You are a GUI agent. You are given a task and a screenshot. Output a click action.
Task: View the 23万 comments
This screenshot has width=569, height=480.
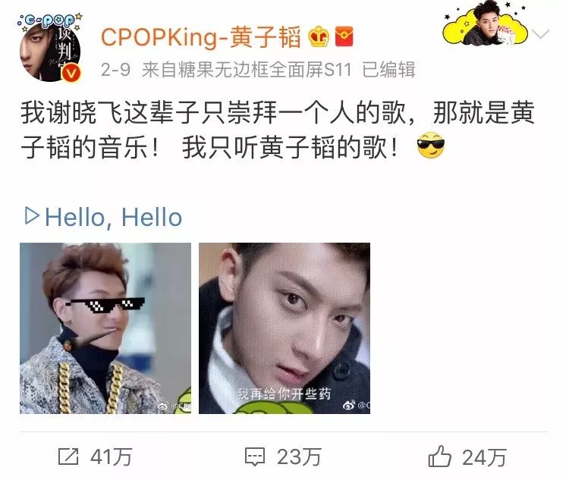pos(299,456)
